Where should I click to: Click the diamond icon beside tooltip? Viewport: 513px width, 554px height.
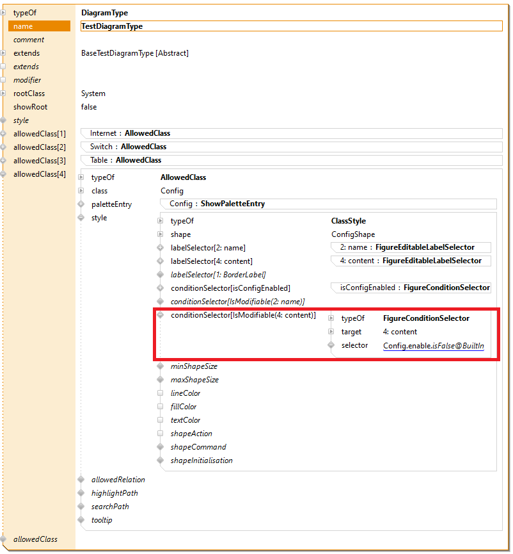81,520
